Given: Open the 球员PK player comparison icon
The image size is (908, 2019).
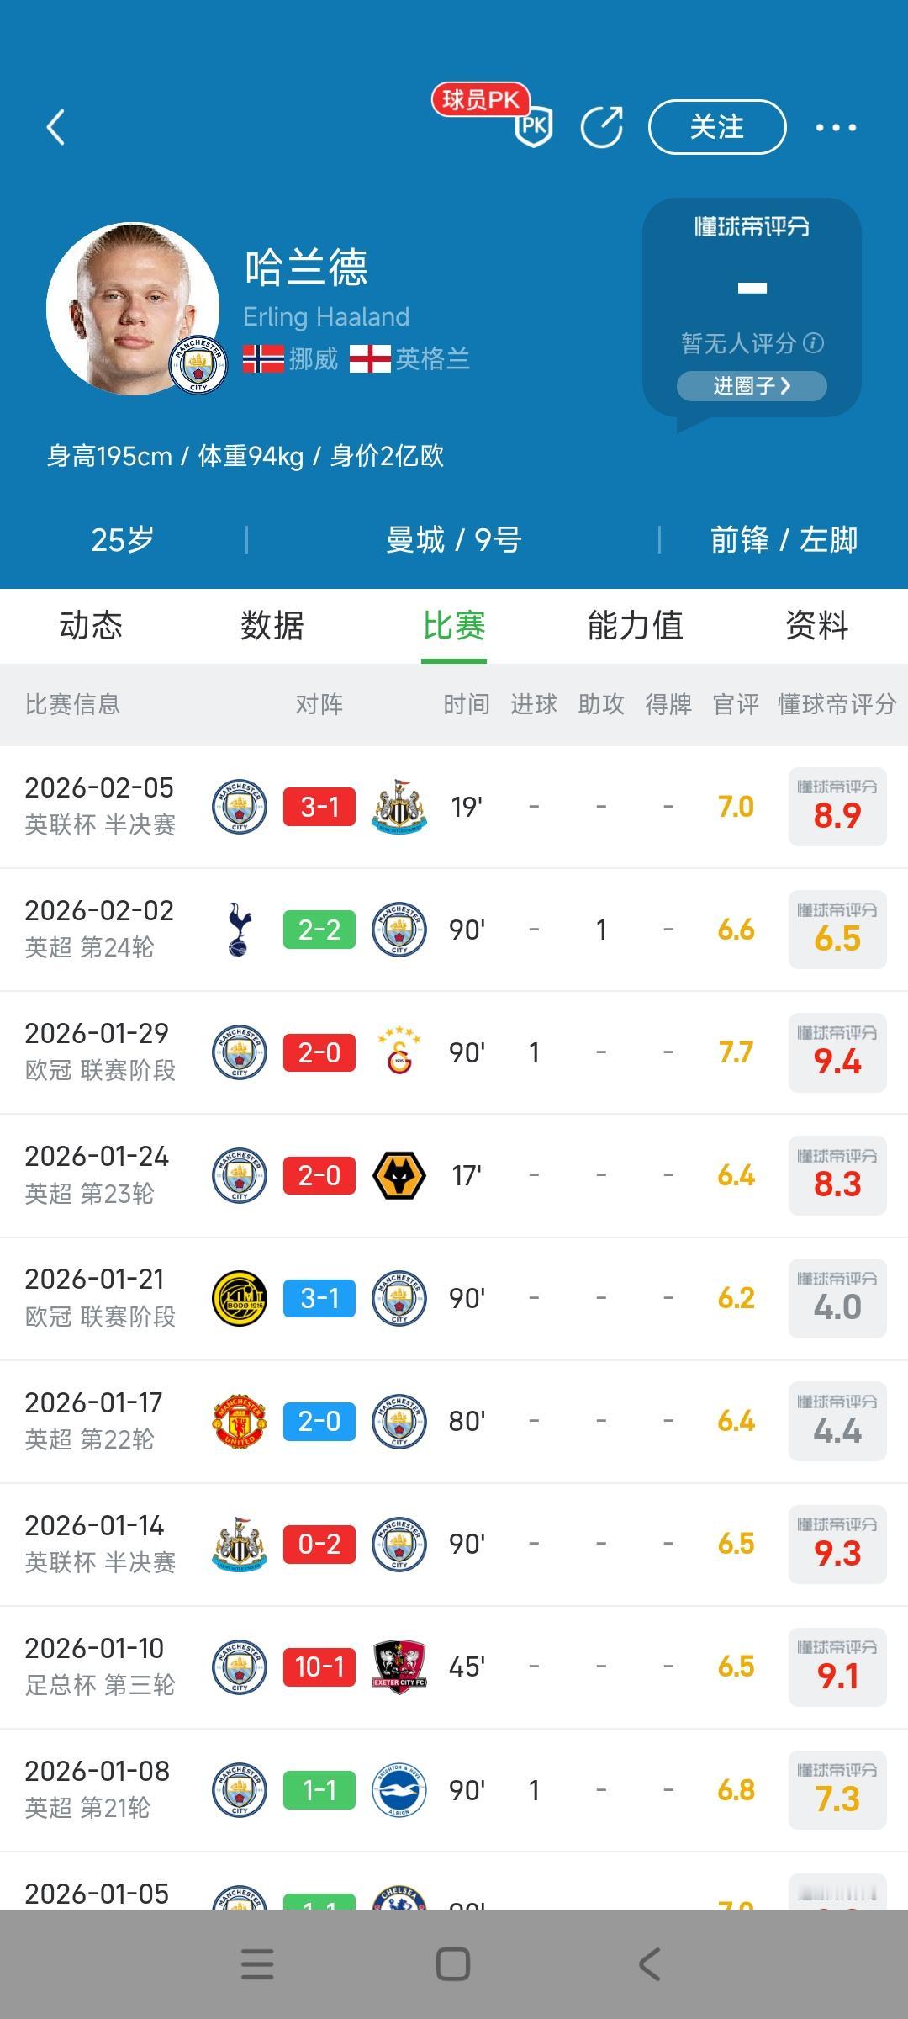Looking at the screenshot, I should (x=532, y=126).
